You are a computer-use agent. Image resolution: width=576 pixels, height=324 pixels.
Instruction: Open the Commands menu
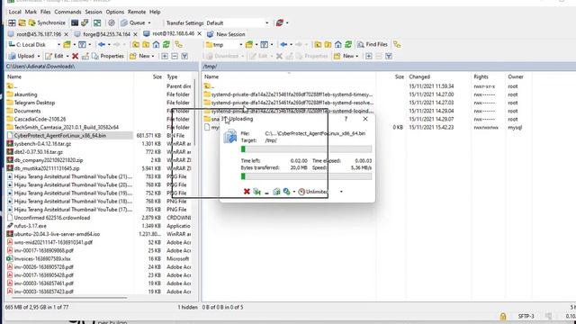pos(67,12)
